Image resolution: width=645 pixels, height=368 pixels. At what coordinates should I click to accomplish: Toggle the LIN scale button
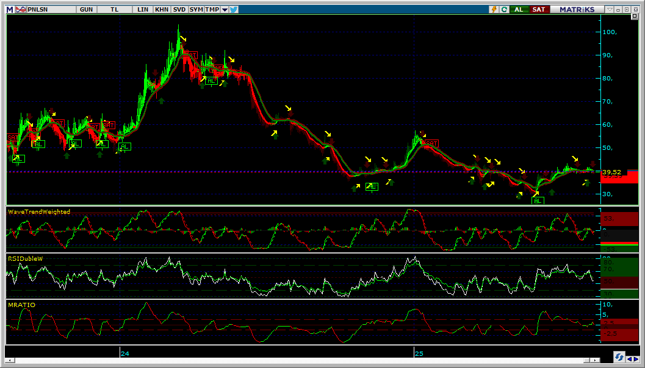pyautogui.click(x=143, y=9)
